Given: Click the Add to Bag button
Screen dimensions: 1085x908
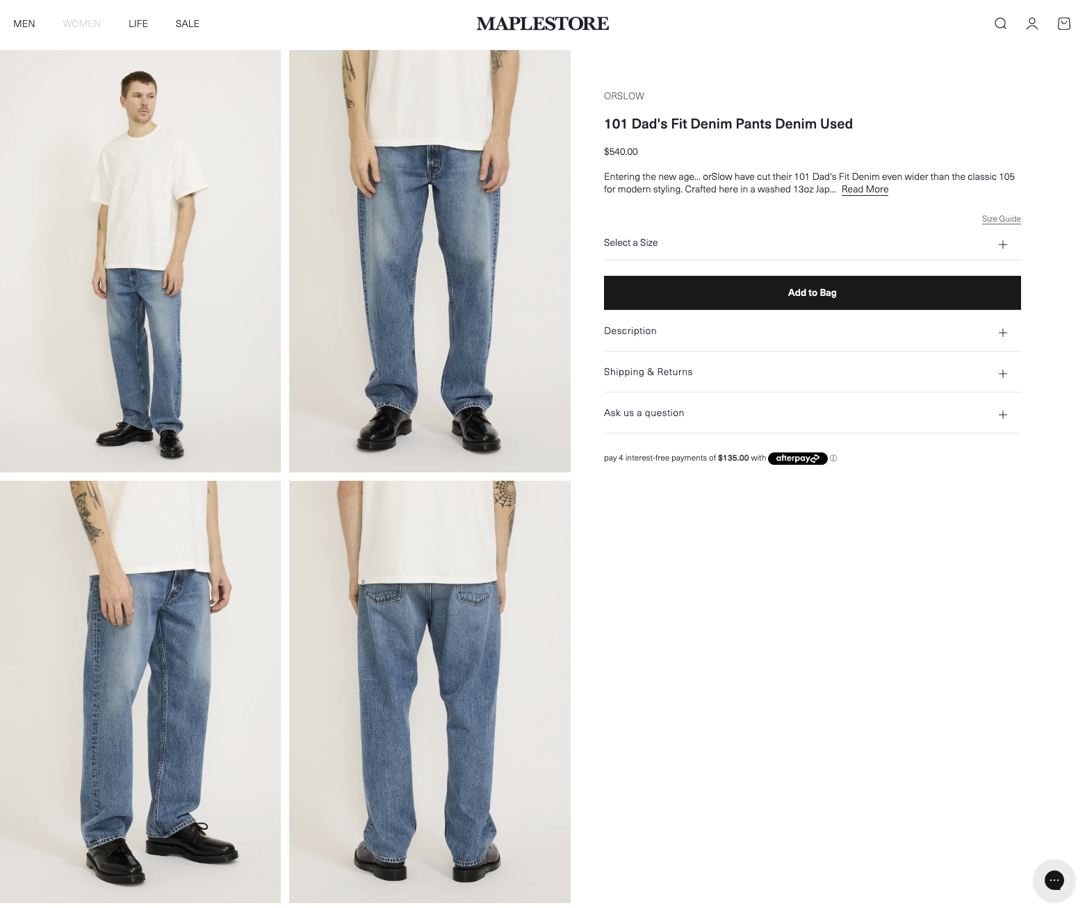Looking at the screenshot, I should pos(812,292).
